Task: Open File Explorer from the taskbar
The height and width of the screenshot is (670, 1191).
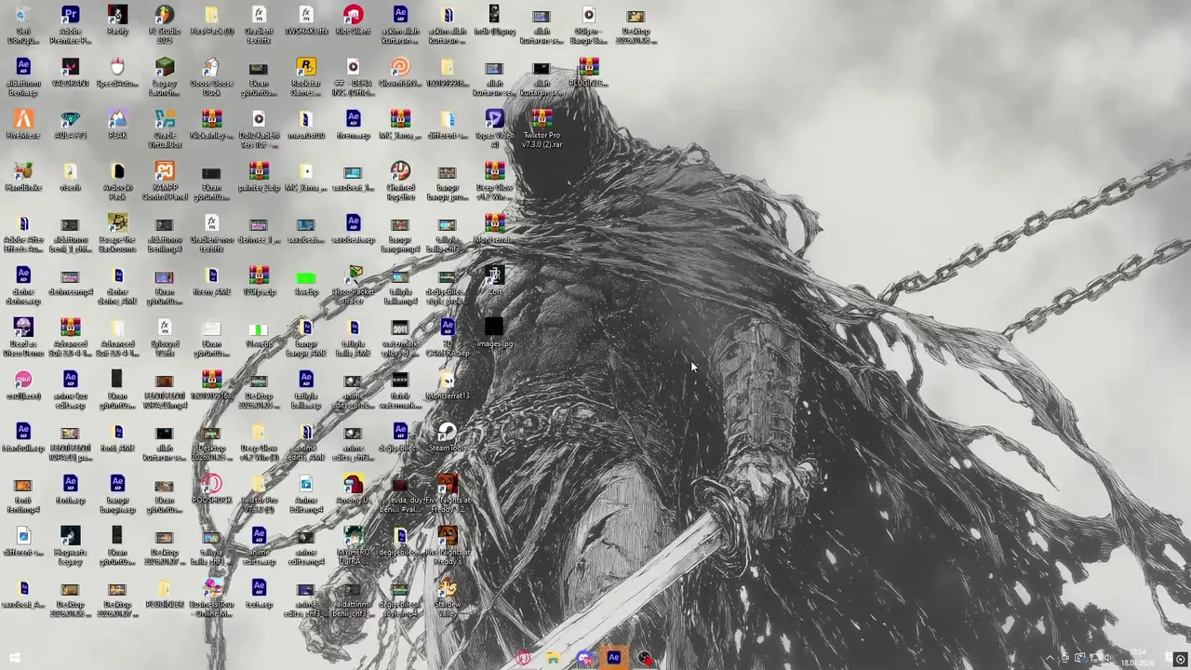Action: point(553,659)
